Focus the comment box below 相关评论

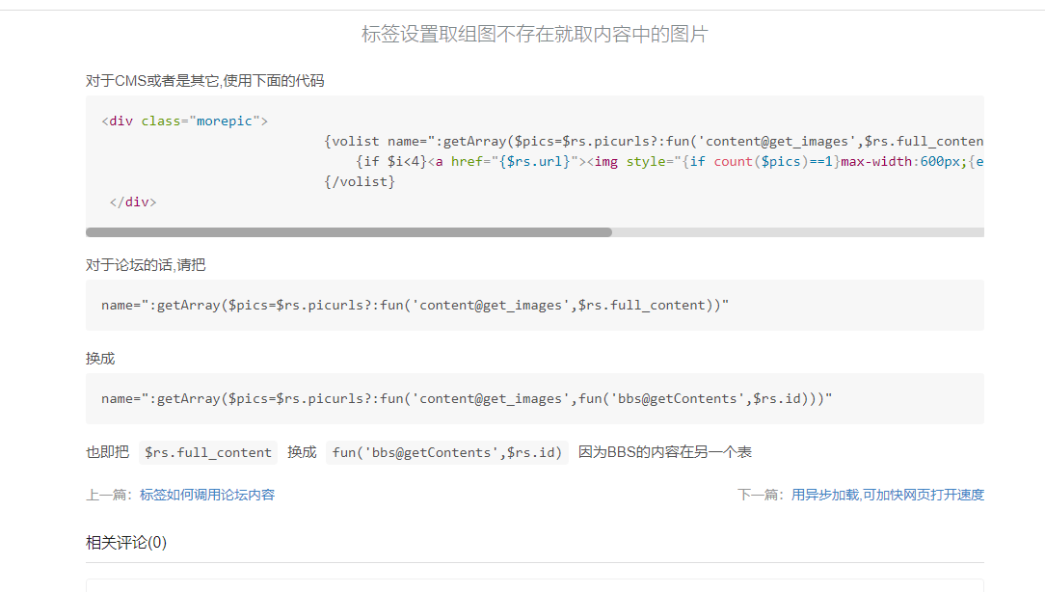535,585
